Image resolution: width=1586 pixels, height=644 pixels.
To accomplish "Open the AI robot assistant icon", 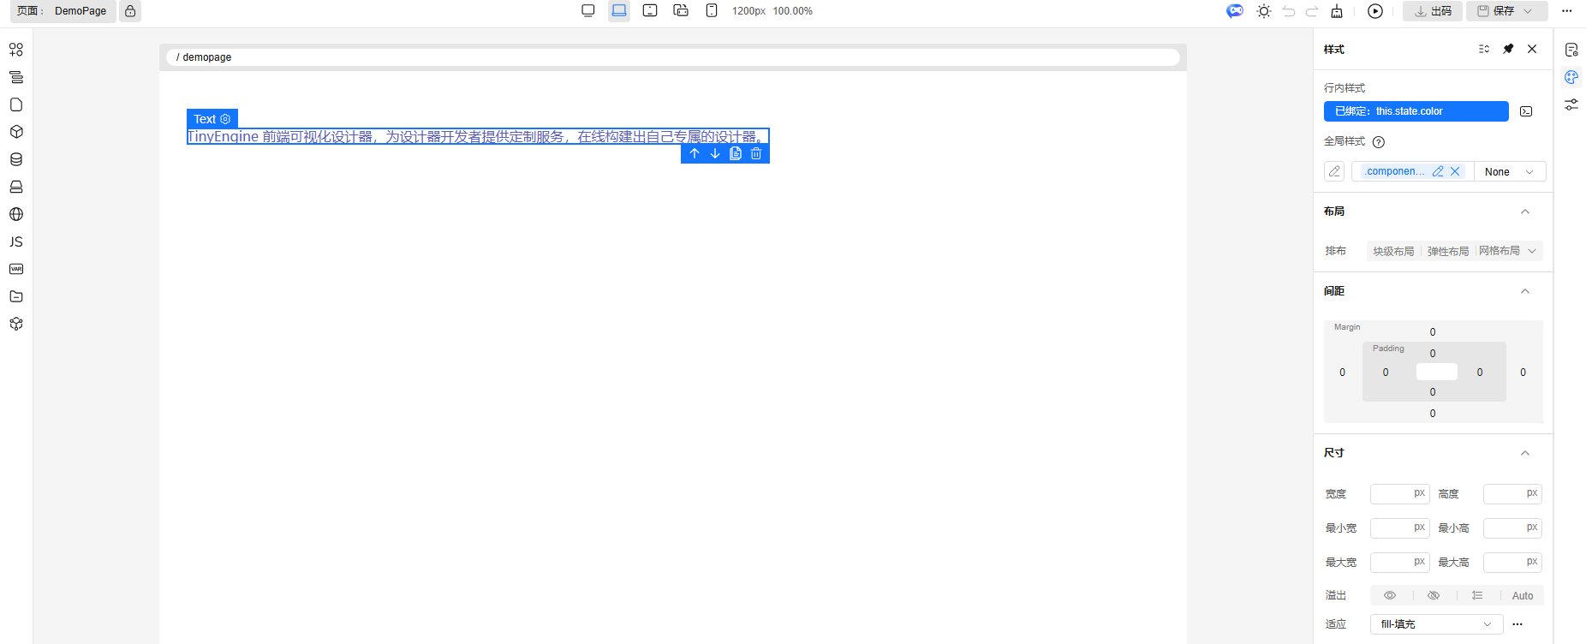I will [x=1234, y=11].
